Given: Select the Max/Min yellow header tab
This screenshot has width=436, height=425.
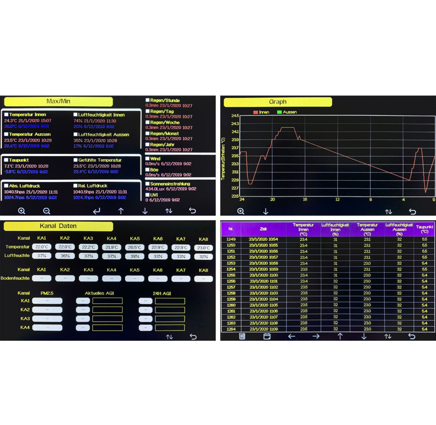Looking at the screenshot, I should tap(58, 102).
